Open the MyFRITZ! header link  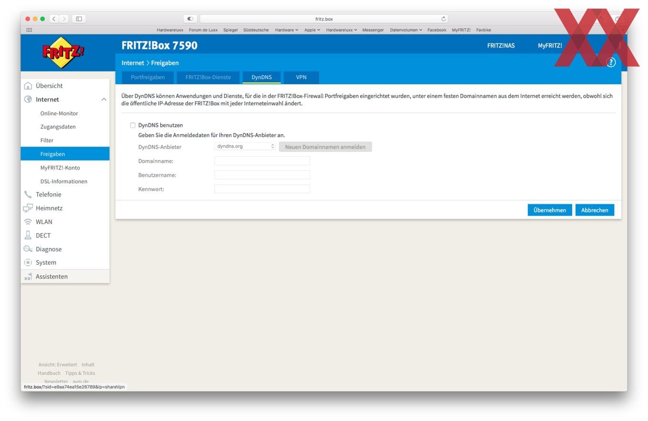coord(550,46)
